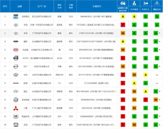Viewport: 163px width, 129px height.
Task: Click the 车外行人 header label
Action: 146,9
